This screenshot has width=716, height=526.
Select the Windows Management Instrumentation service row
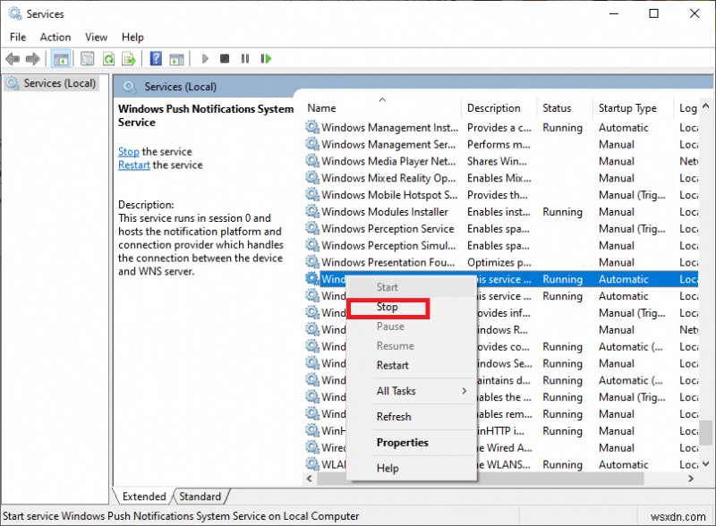[x=388, y=128]
